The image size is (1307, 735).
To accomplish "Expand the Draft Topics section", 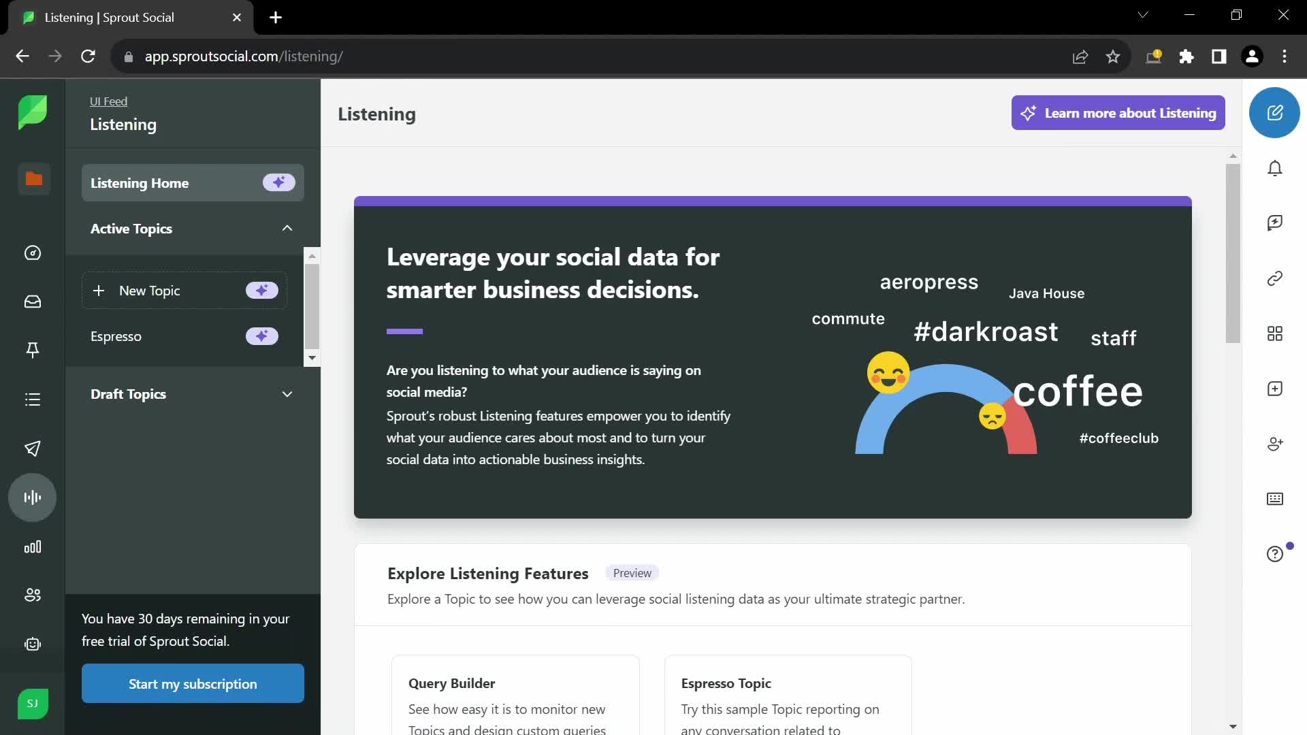I will [287, 394].
